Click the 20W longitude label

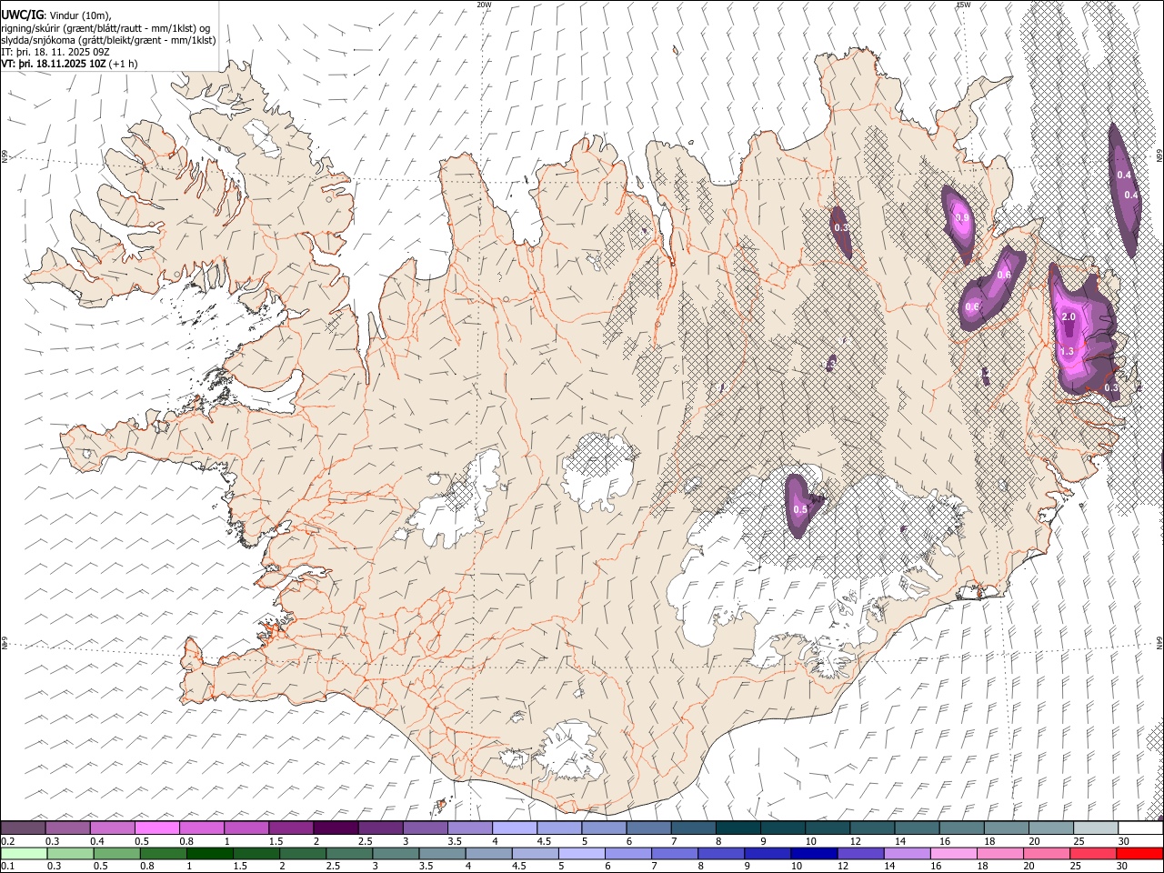[484, 5]
